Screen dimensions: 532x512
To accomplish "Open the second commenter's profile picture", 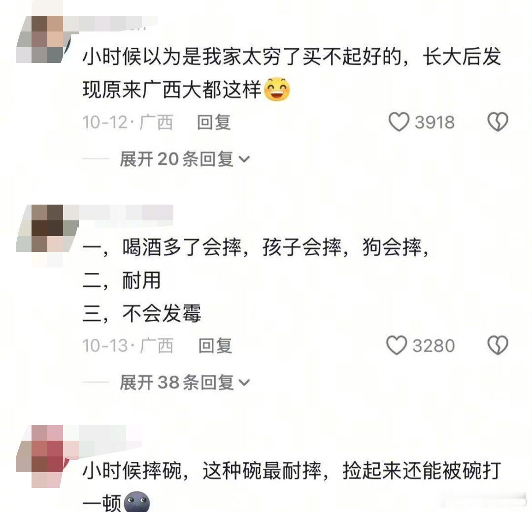I will point(46,229).
